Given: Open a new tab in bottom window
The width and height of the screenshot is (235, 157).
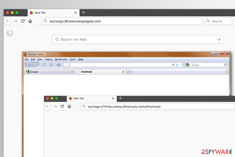Looking at the screenshot, I should coord(120,98).
